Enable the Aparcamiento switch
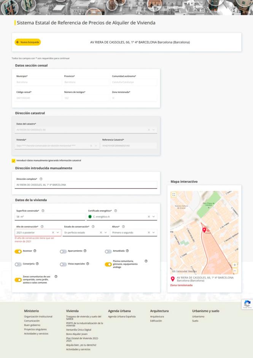The image size is (253, 358). (63, 251)
